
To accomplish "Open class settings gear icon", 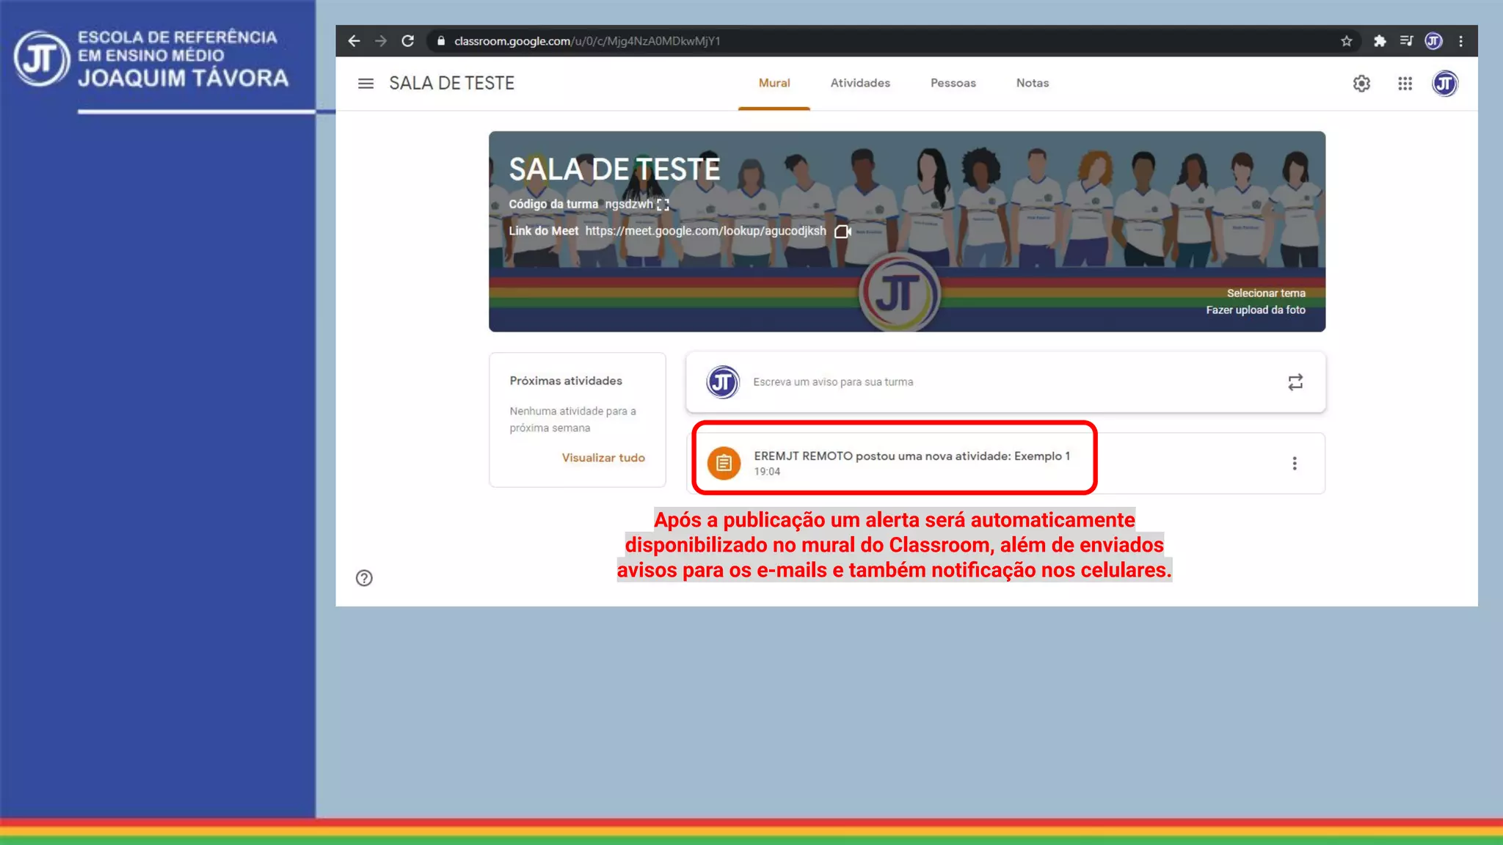I will point(1361,84).
